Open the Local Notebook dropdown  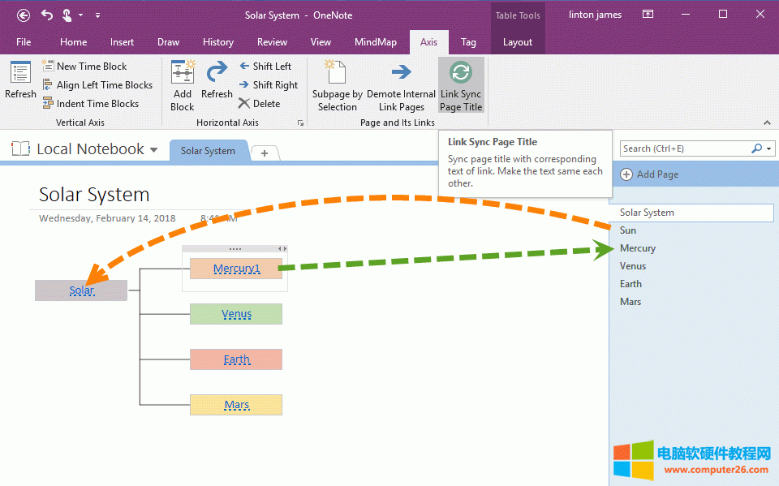click(155, 148)
